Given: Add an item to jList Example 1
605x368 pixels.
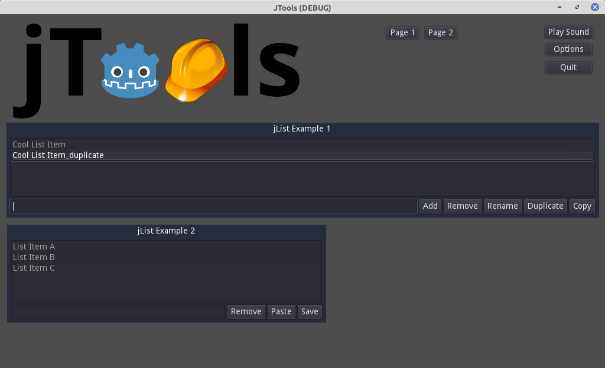Looking at the screenshot, I should pyautogui.click(x=430, y=206).
